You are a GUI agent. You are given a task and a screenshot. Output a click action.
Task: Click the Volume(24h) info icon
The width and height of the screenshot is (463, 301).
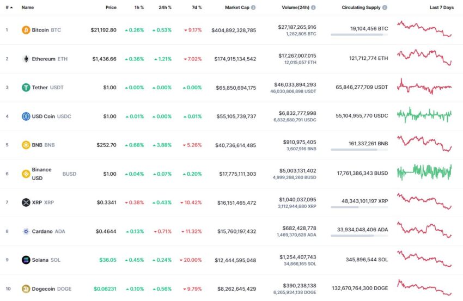click(313, 8)
